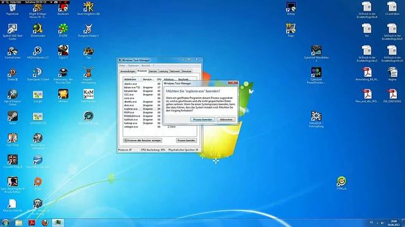Switch to the Leistung tab
The width and height of the screenshot is (405, 227).
pos(163,71)
